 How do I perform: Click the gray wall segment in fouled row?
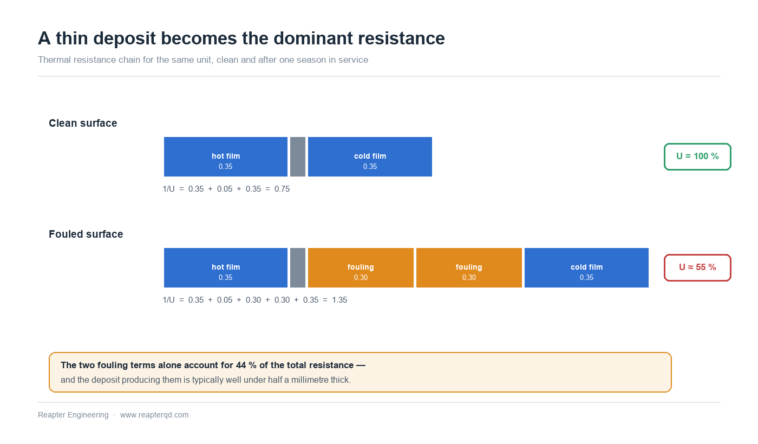pos(298,267)
